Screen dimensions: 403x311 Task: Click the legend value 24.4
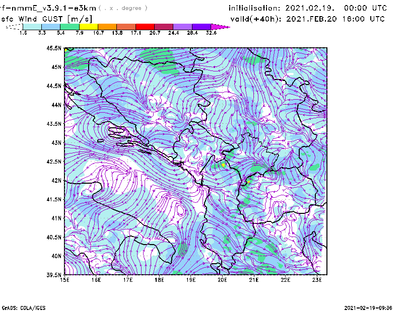(x=173, y=33)
